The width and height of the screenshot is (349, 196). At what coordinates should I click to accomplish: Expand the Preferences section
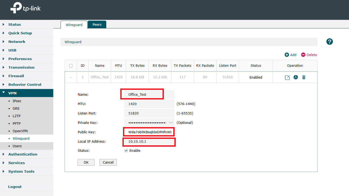point(27,59)
